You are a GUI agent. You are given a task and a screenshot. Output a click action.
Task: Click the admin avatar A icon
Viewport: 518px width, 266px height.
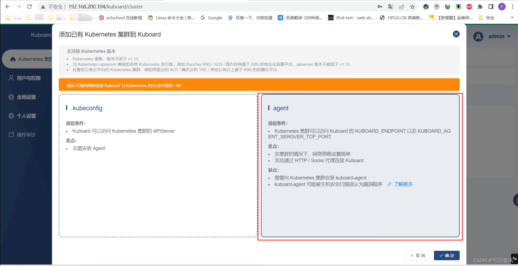pos(478,36)
